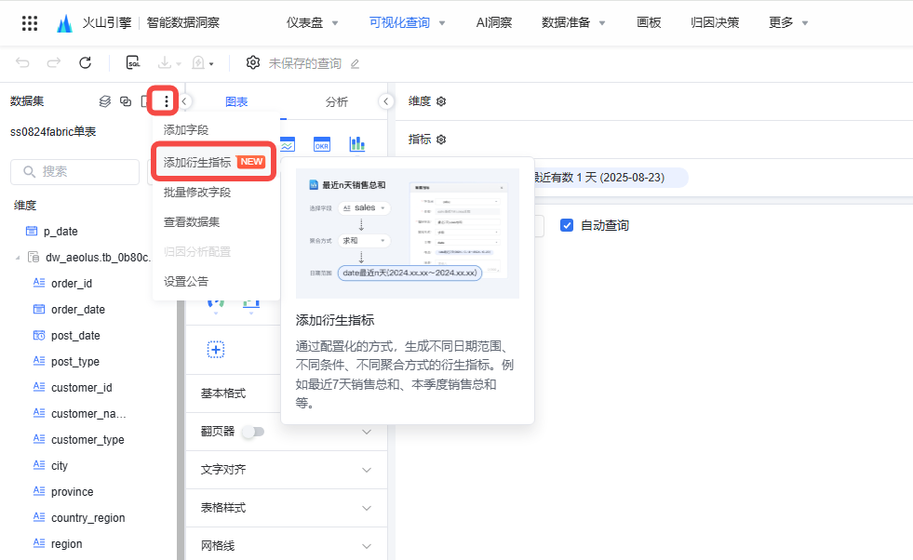
Task: Collapse the dataset panel with the arrow
Action: 184,101
